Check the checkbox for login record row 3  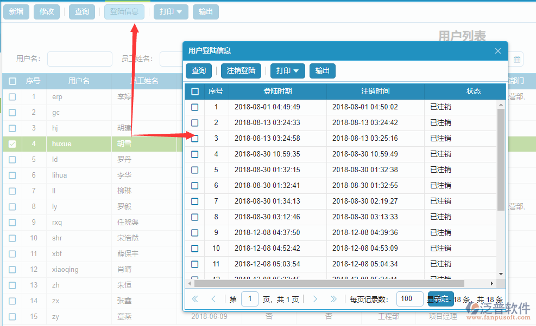[x=194, y=139]
